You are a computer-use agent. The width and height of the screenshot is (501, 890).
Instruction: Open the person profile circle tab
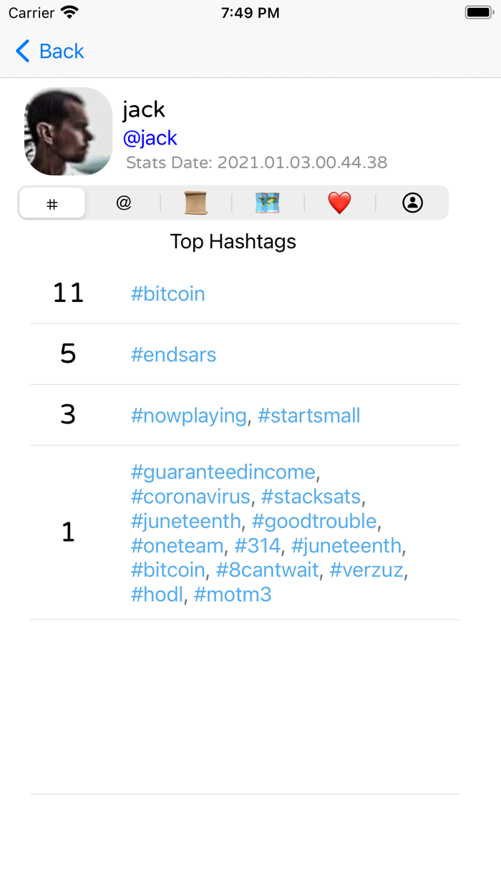click(412, 203)
